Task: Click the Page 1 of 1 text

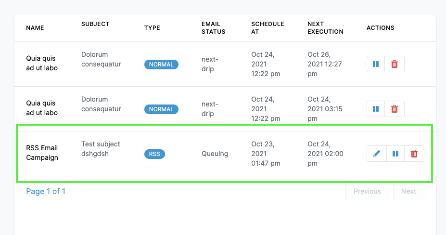Action: (x=46, y=191)
